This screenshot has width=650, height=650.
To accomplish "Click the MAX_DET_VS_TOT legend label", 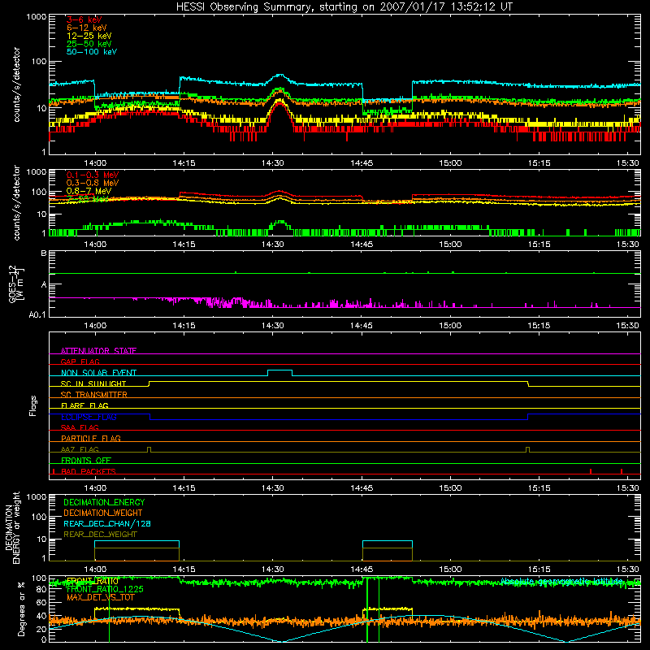I will click(100, 597).
